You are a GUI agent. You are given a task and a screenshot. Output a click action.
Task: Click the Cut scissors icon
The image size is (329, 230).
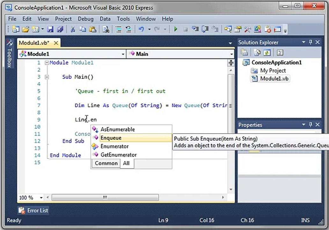tap(73, 29)
